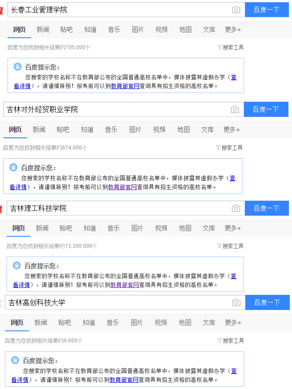Image resolution: width=292 pixels, height=389 pixels.
Task: Open 看详情 link in 长春工业管理学院 notice
Action: (x=22, y=86)
